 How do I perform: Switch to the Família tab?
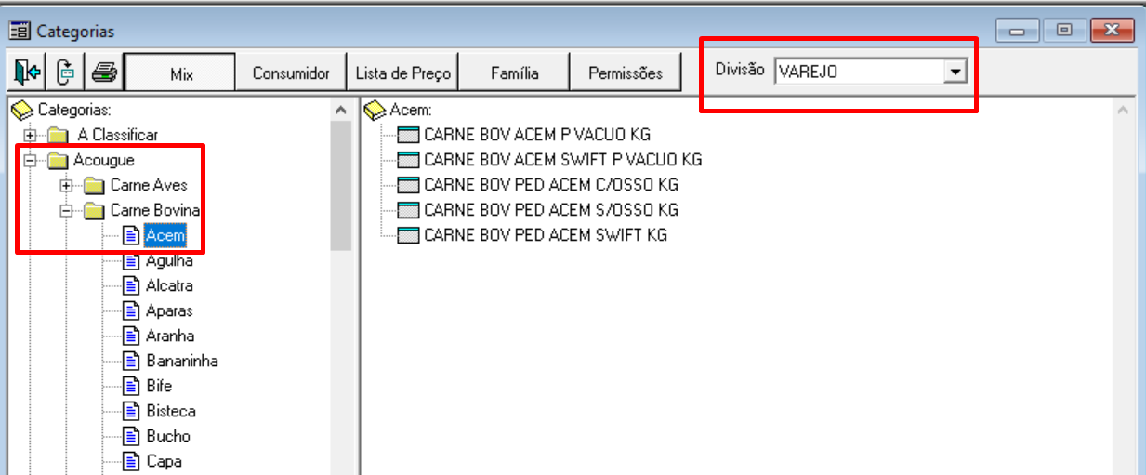pos(515,73)
